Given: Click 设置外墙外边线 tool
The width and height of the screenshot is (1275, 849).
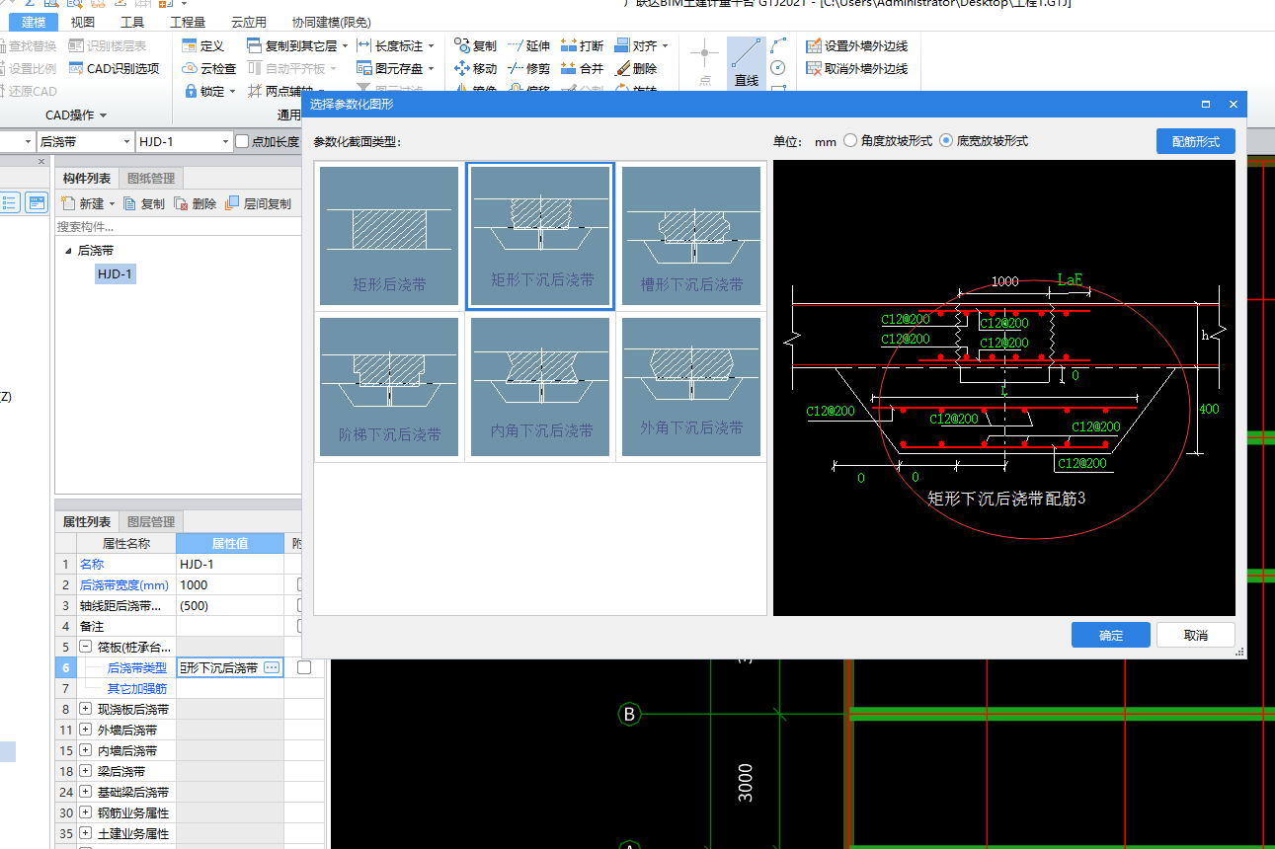Looking at the screenshot, I should coord(856,45).
